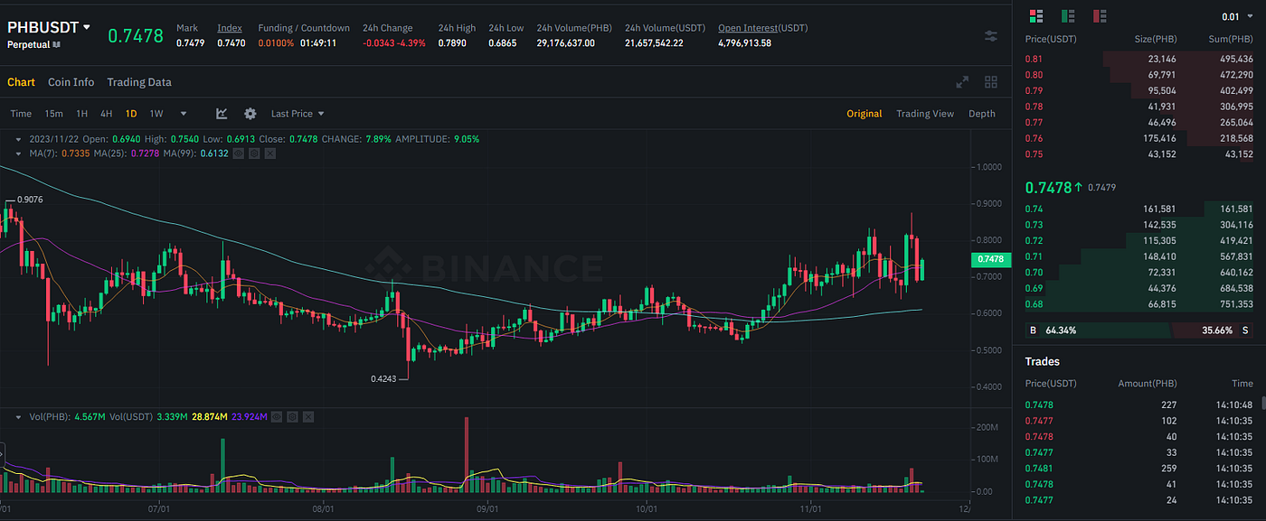This screenshot has width=1266, height=521.
Task: Click bid price 0.74 in order book
Action: (x=1034, y=209)
